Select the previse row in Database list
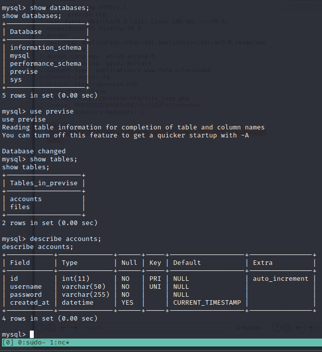The height and width of the screenshot is (352, 322). point(24,72)
